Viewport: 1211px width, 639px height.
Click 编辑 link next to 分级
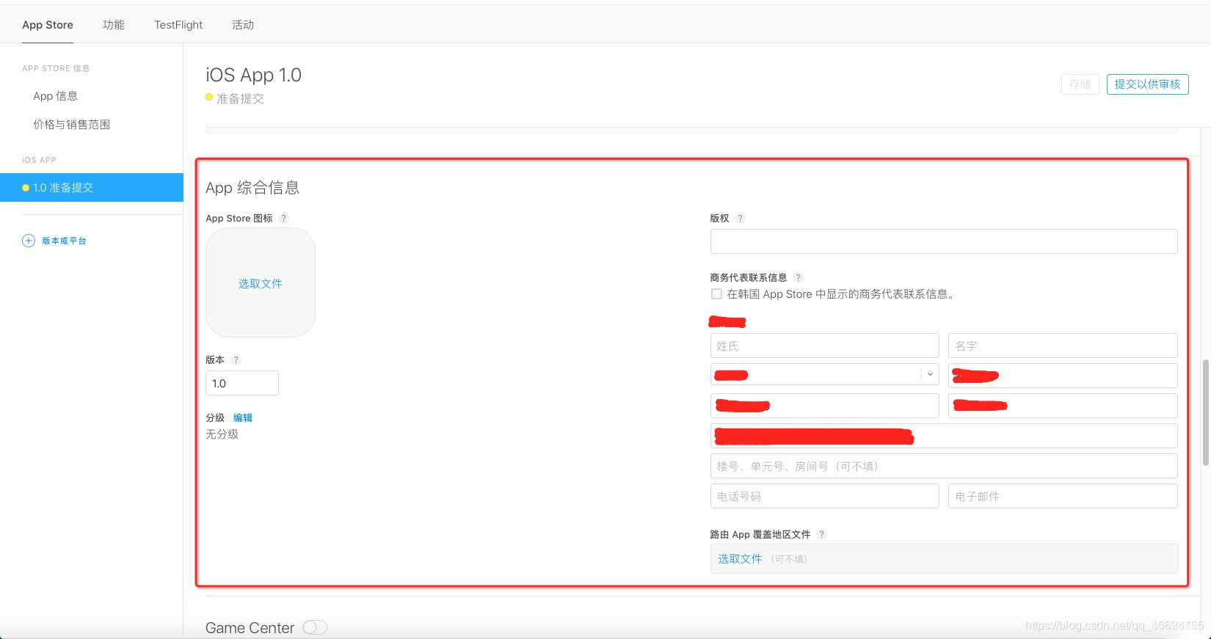pyautogui.click(x=243, y=417)
